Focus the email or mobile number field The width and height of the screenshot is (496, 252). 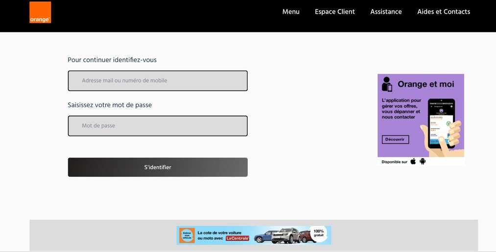(x=158, y=81)
